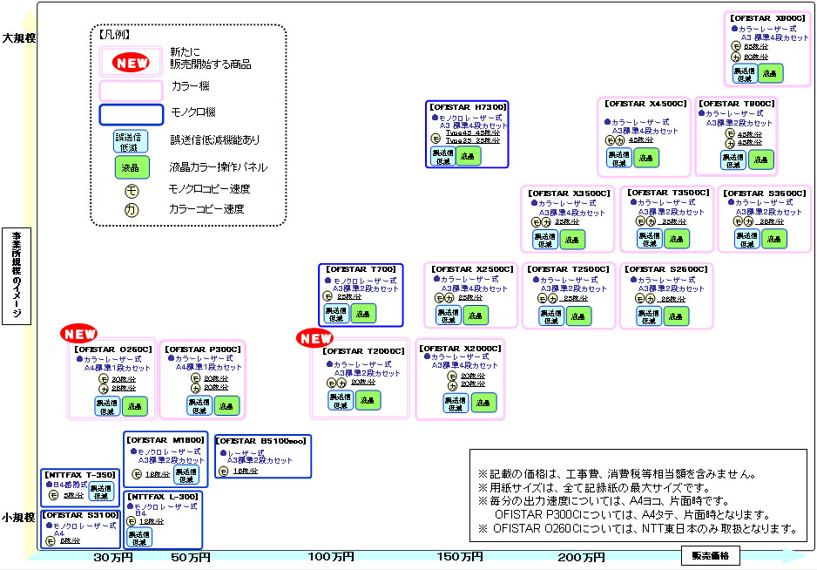This screenshot has height=570, width=817.
Task: Click the 誤送信低減 badge on OFISTAR M1800
Action: 186,475
